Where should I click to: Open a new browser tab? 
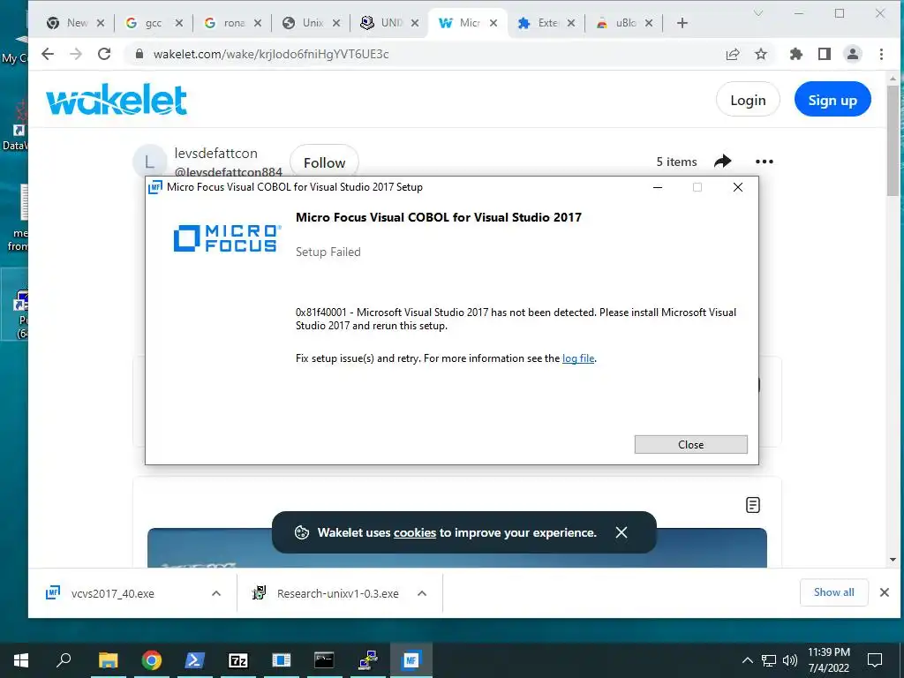pyautogui.click(x=682, y=23)
